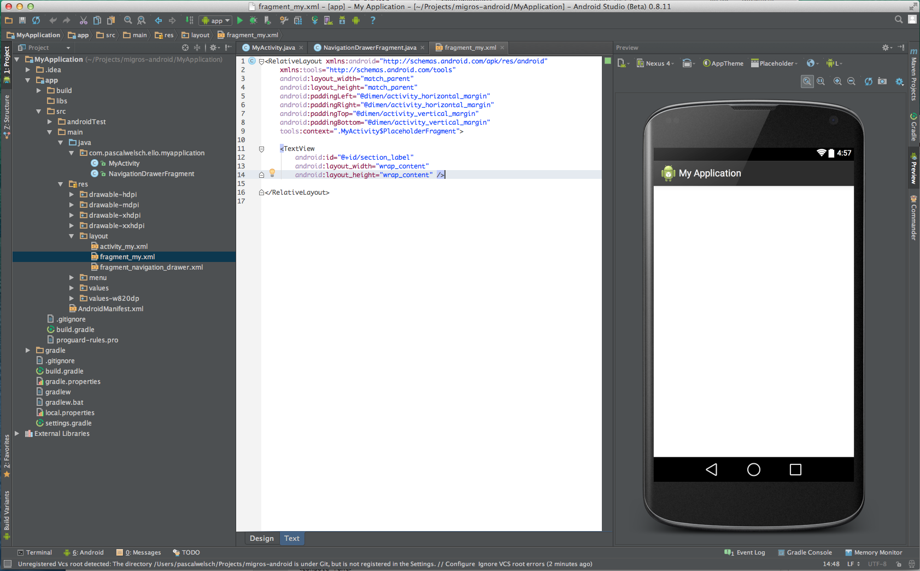Open the SDK Manager icon
The image size is (920, 571).
coord(342,20)
